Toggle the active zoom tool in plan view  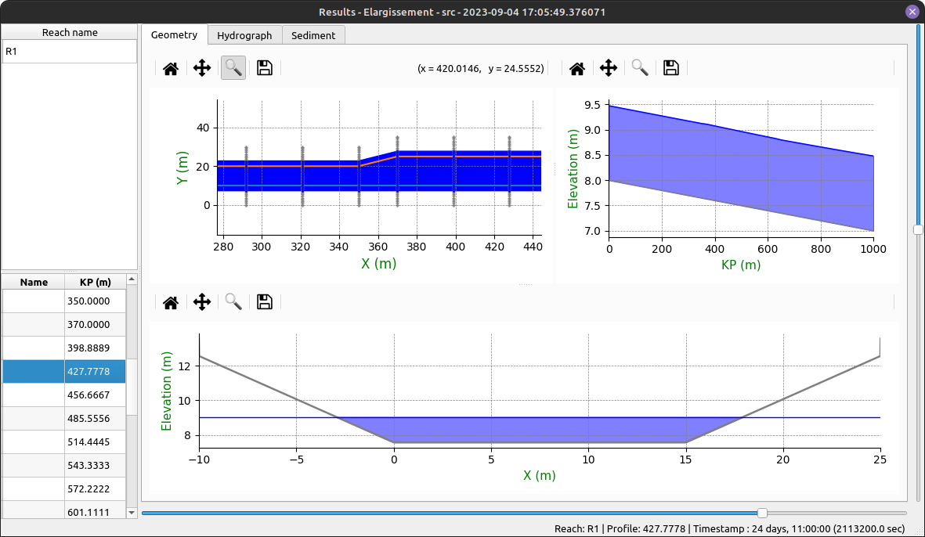(233, 68)
